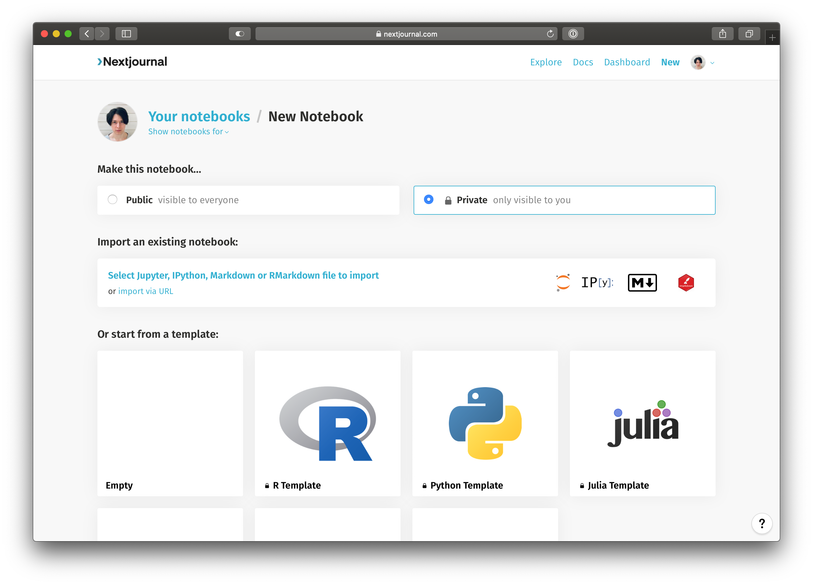Click the reader toggle extension icon

click(x=240, y=34)
